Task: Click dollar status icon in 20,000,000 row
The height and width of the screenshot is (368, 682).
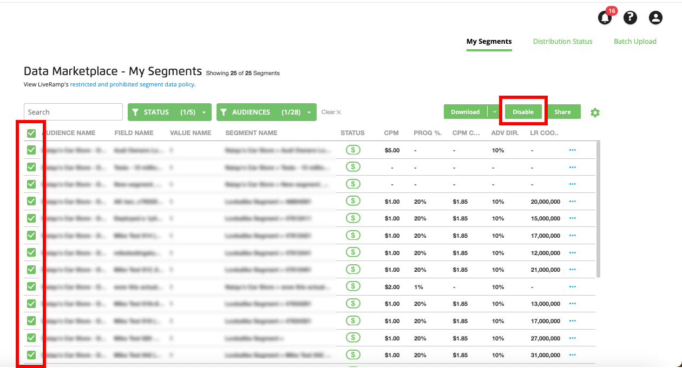Action: (x=353, y=201)
